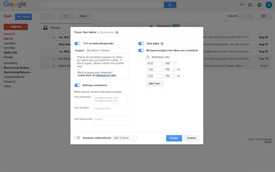The image size is (275, 172).
Task: Open the Jokes label
Action: pos(7,86)
